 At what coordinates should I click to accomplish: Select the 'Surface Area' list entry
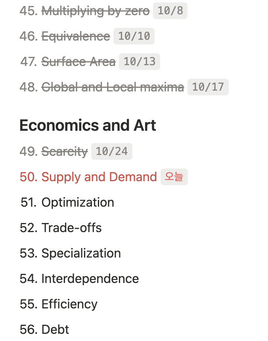[78, 62]
